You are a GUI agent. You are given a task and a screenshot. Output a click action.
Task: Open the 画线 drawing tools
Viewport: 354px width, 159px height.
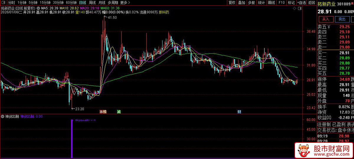(x=271, y=3)
